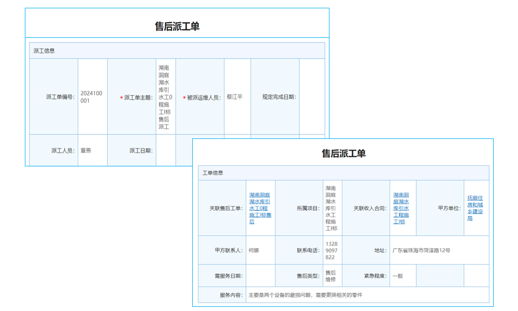Select the 需服务日期 service date field

tap(261, 275)
